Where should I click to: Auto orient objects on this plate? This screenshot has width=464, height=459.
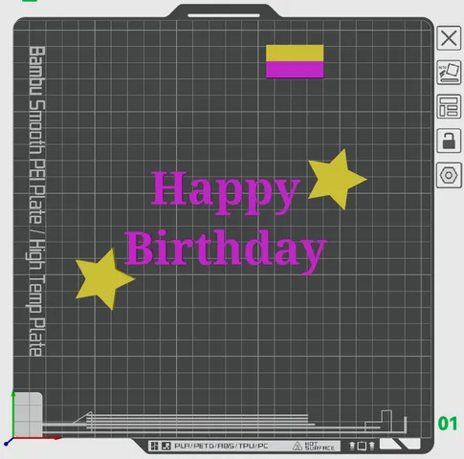click(x=449, y=73)
